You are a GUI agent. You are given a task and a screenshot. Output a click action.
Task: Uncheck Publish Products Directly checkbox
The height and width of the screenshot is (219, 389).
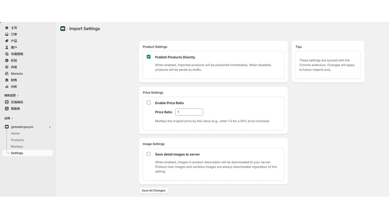pyautogui.click(x=149, y=57)
